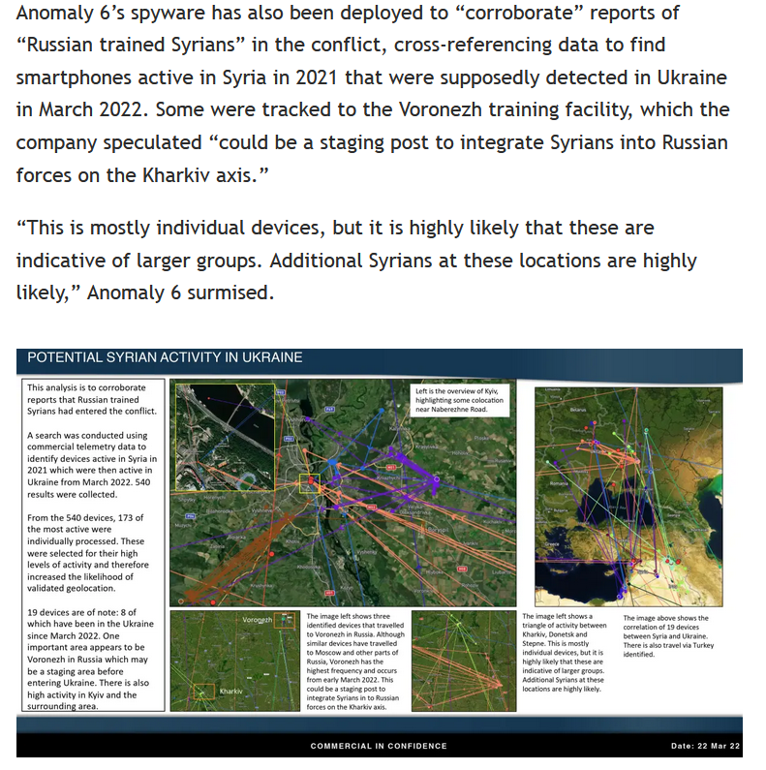The image size is (766, 770).
Task: Click 'The image left shows a triangle' caption
Action: (565, 652)
